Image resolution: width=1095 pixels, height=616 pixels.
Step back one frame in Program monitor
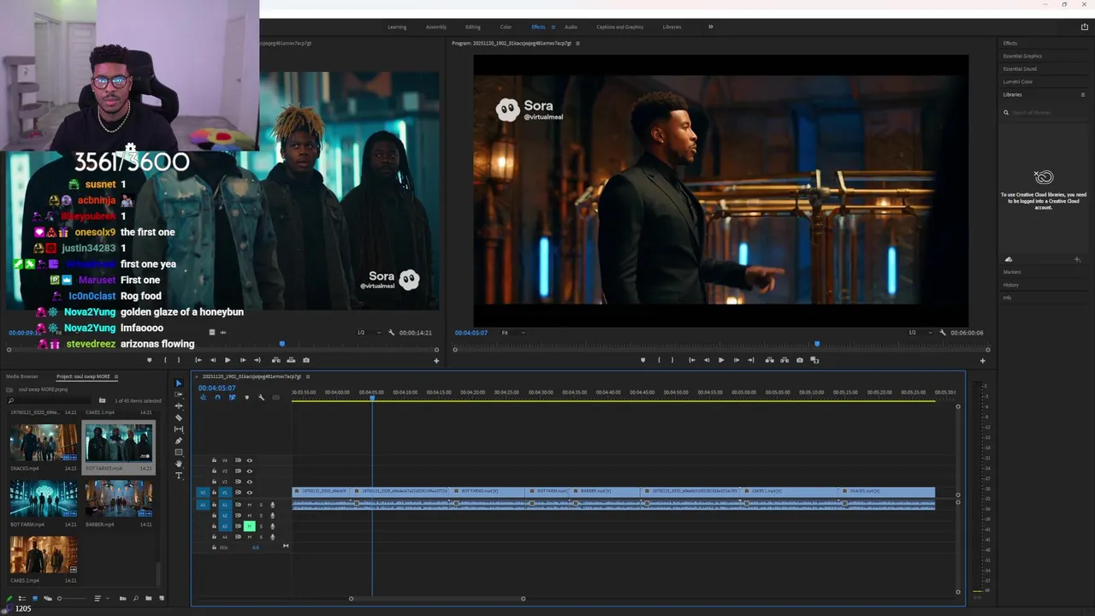pyautogui.click(x=707, y=360)
